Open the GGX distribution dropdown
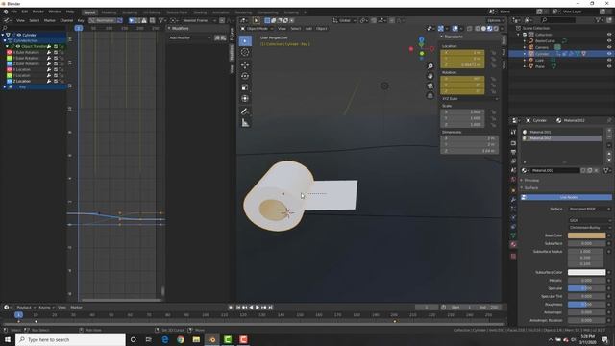 pos(590,220)
